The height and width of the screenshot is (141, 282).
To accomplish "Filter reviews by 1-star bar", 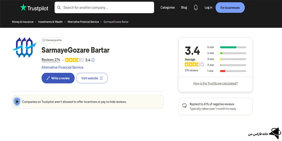I will (x=233, y=71).
